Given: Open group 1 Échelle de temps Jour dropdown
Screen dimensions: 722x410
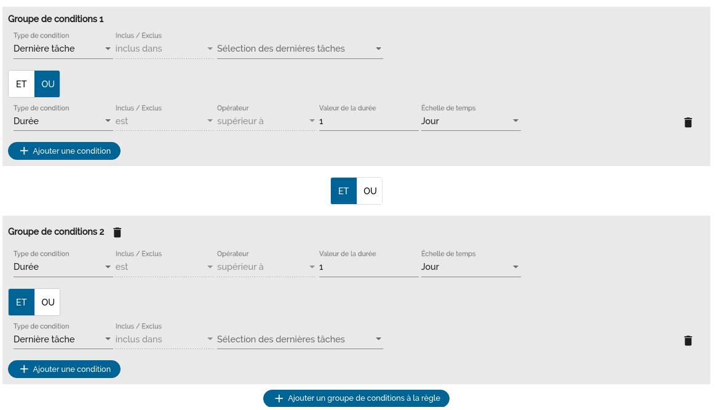Looking at the screenshot, I should pyautogui.click(x=470, y=121).
